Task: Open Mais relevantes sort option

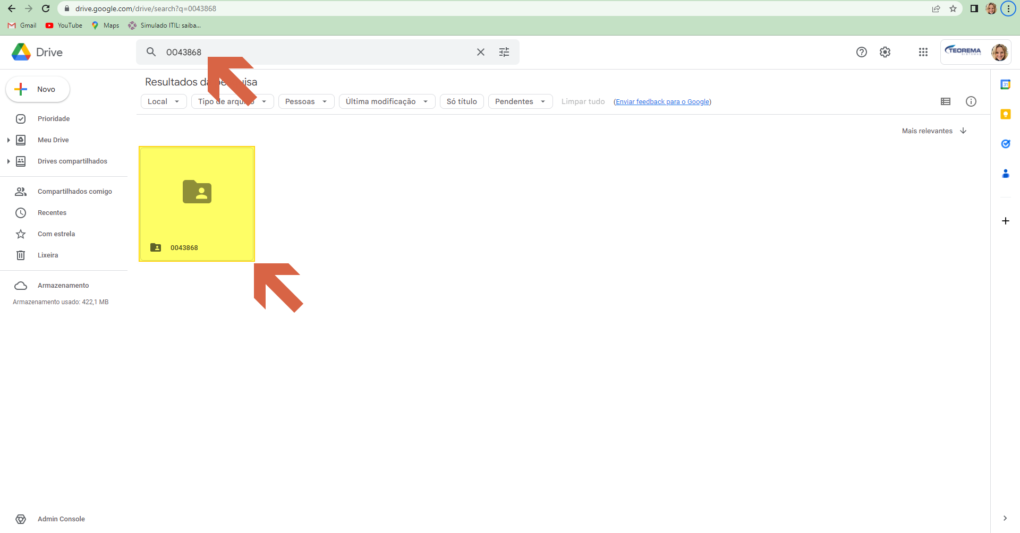Action: click(927, 131)
